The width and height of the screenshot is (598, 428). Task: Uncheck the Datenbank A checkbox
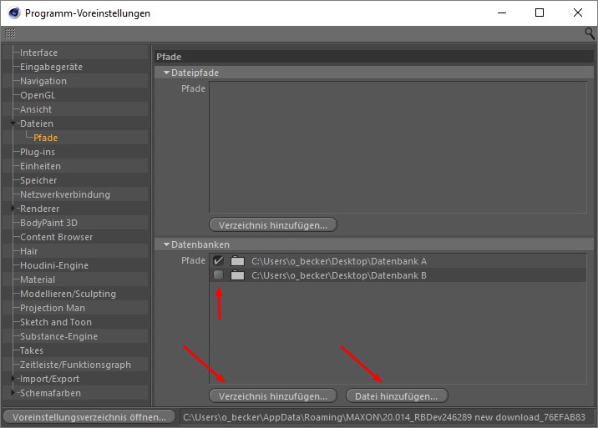tap(219, 261)
